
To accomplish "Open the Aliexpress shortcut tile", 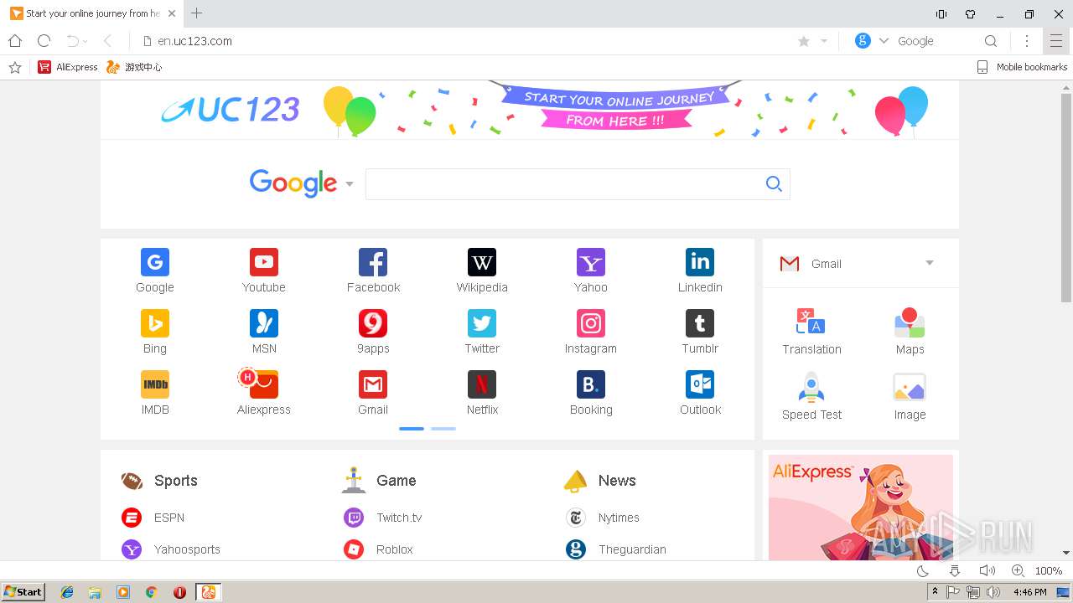I will pyautogui.click(x=264, y=393).
